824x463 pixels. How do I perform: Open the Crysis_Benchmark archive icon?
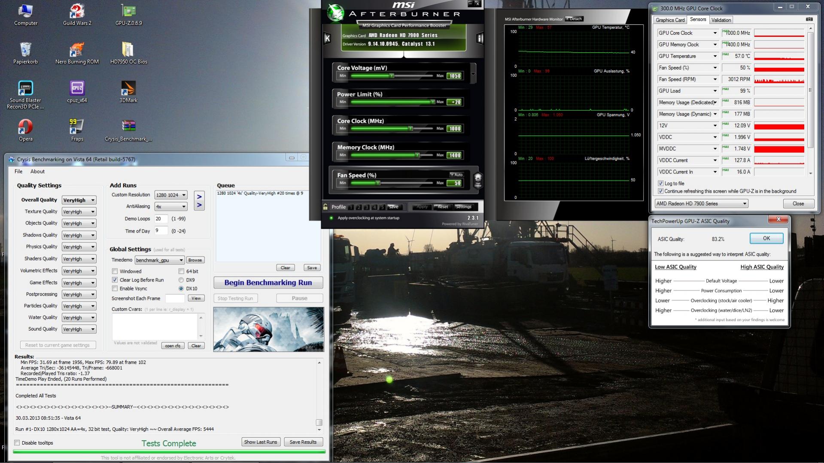click(x=129, y=130)
